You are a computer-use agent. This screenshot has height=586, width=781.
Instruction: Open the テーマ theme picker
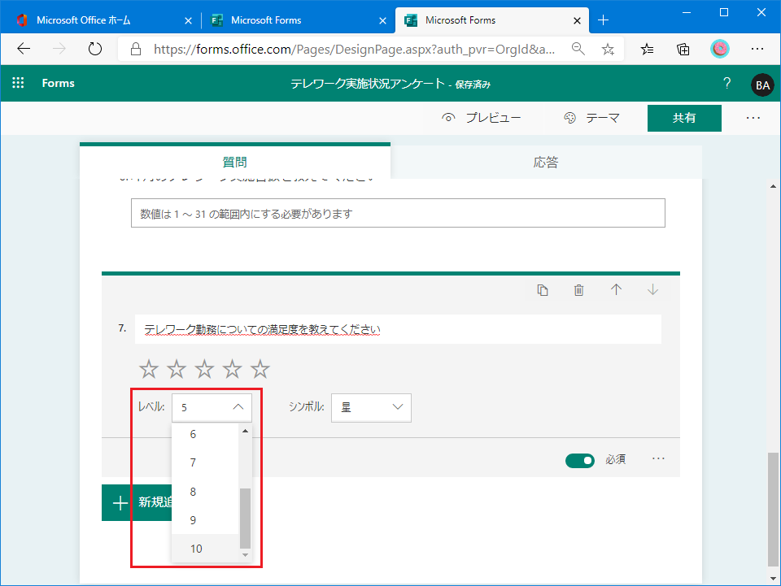click(x=592, y=118)
